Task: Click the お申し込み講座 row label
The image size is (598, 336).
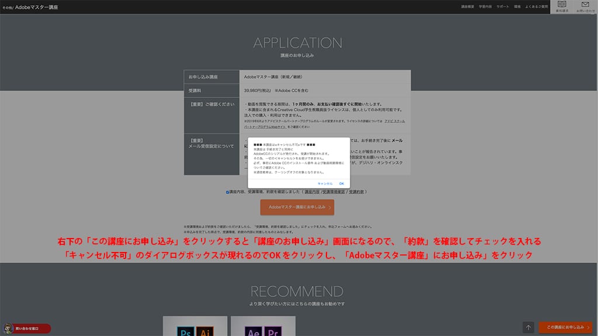Action: (x=203, y=77)
